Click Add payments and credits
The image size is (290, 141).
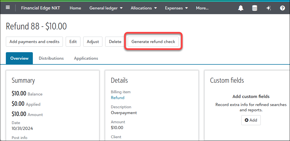[x=35, y=42]
